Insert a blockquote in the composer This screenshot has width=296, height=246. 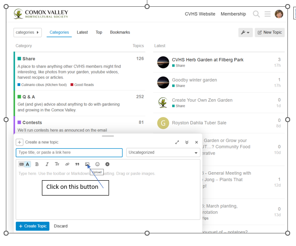coord(77,164)
